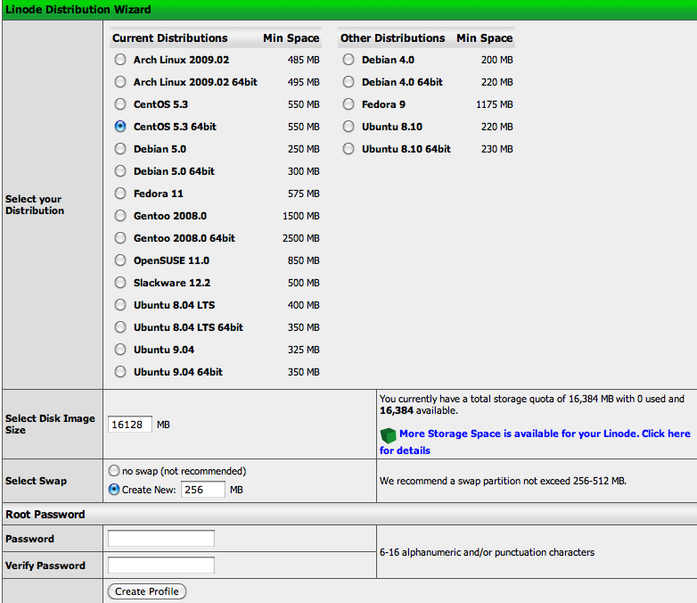Choose the Fedora 11 distribution
The image size is (697, 603).
[120, 194]
